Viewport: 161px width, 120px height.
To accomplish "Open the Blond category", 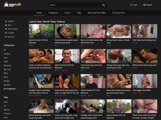I will [x=6, y=77].
